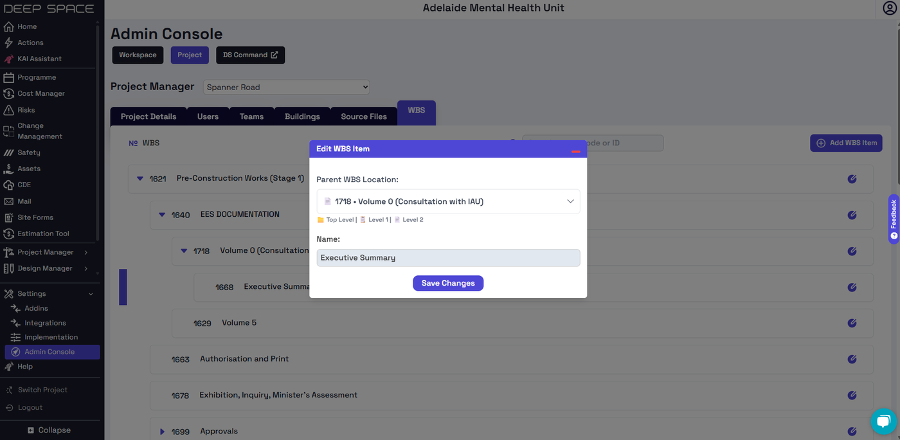Open the Mail envelope icon
Screen dimensions: 900x440
point(9,201)
